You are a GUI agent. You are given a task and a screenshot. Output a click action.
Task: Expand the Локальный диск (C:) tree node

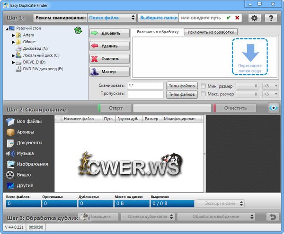point(13,55)
